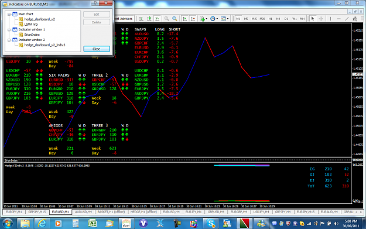Switch to M5 timeframe
Viewport: 366px width, 229px height.
pos(246,19)
